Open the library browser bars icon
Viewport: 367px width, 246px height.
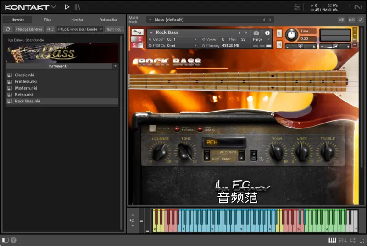(x=77, y=7)
